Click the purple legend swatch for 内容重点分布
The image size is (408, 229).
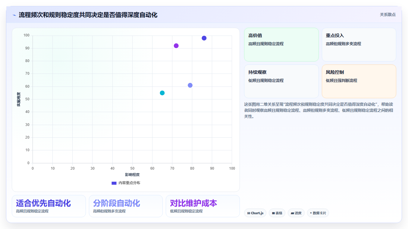[x=114, y=183]
